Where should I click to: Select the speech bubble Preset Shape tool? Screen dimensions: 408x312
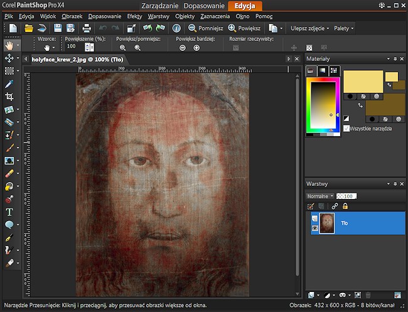(9, 225)
